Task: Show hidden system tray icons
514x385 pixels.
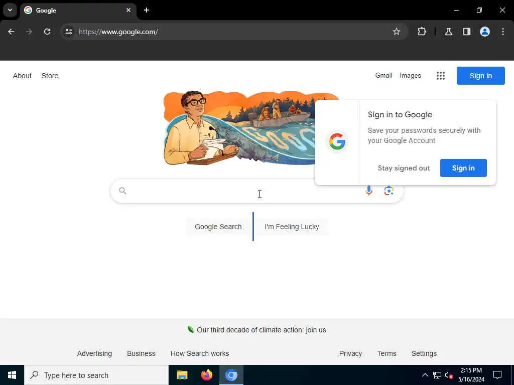Action: 425,375
